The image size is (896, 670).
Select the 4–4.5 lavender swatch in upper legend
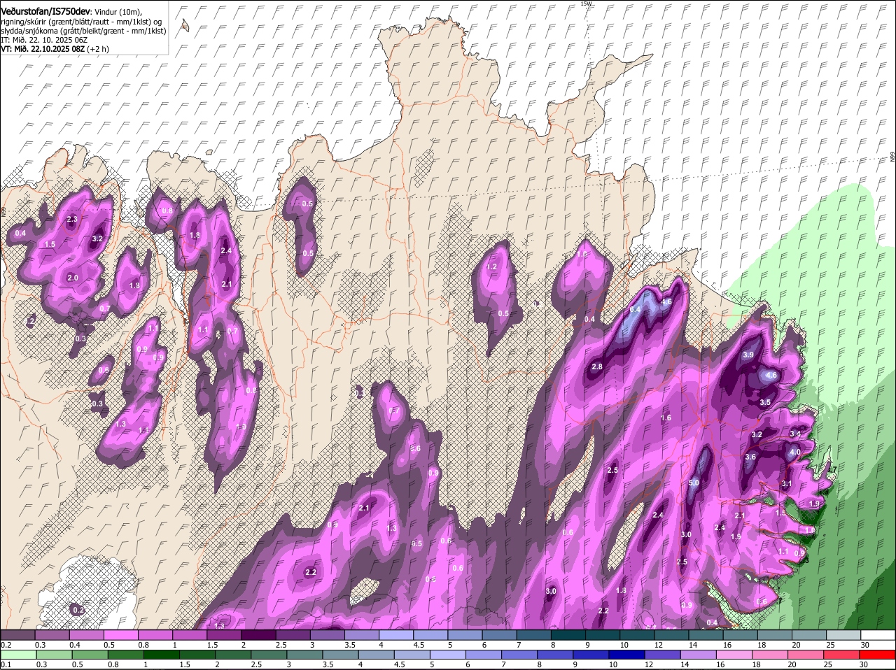coord(396,635)
